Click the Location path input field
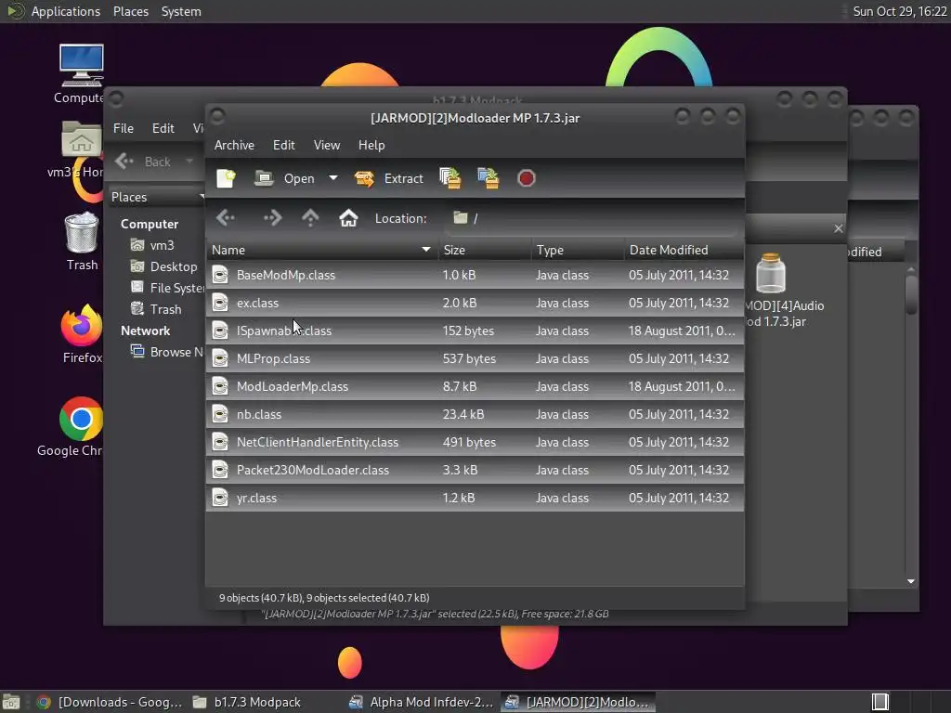Viewport: 951px width, 713px height. click(593, 218)
